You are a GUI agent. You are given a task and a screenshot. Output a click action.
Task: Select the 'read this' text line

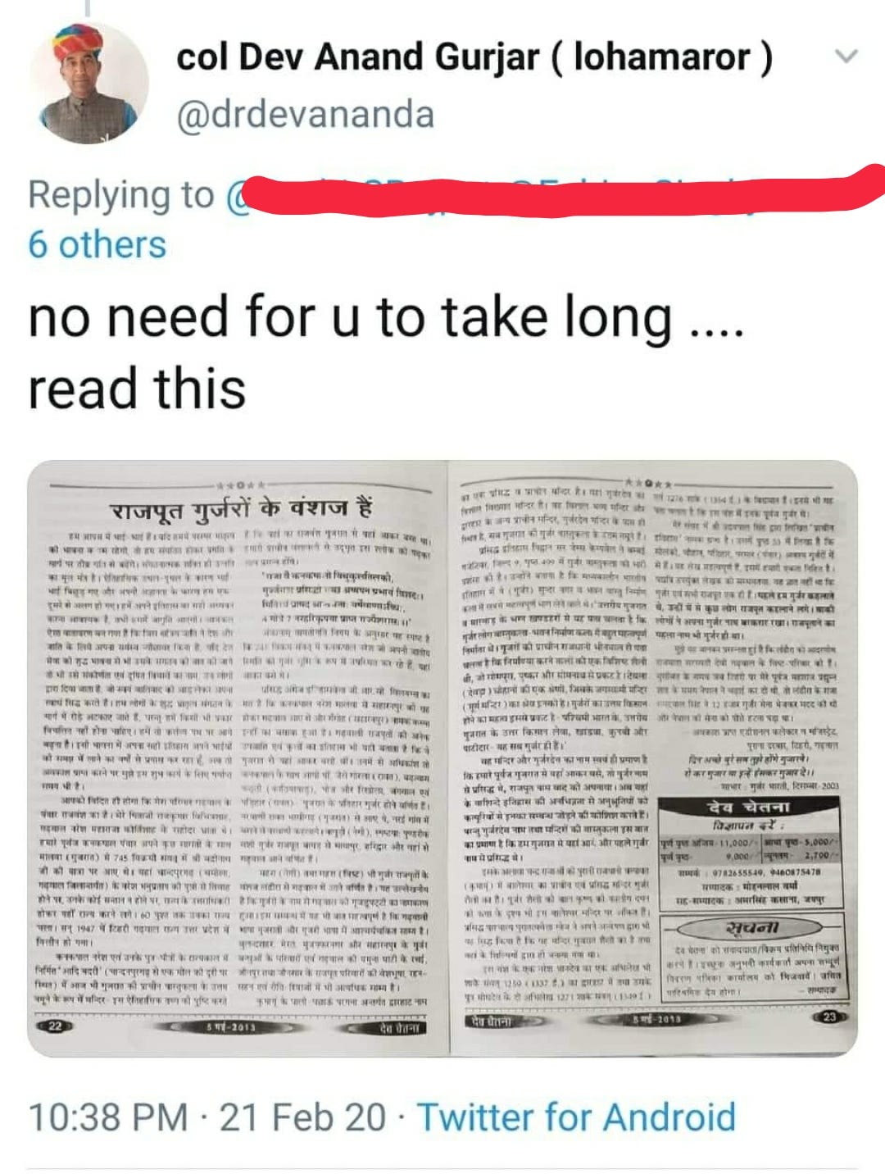pyautogui.click(x=137, y=388)
